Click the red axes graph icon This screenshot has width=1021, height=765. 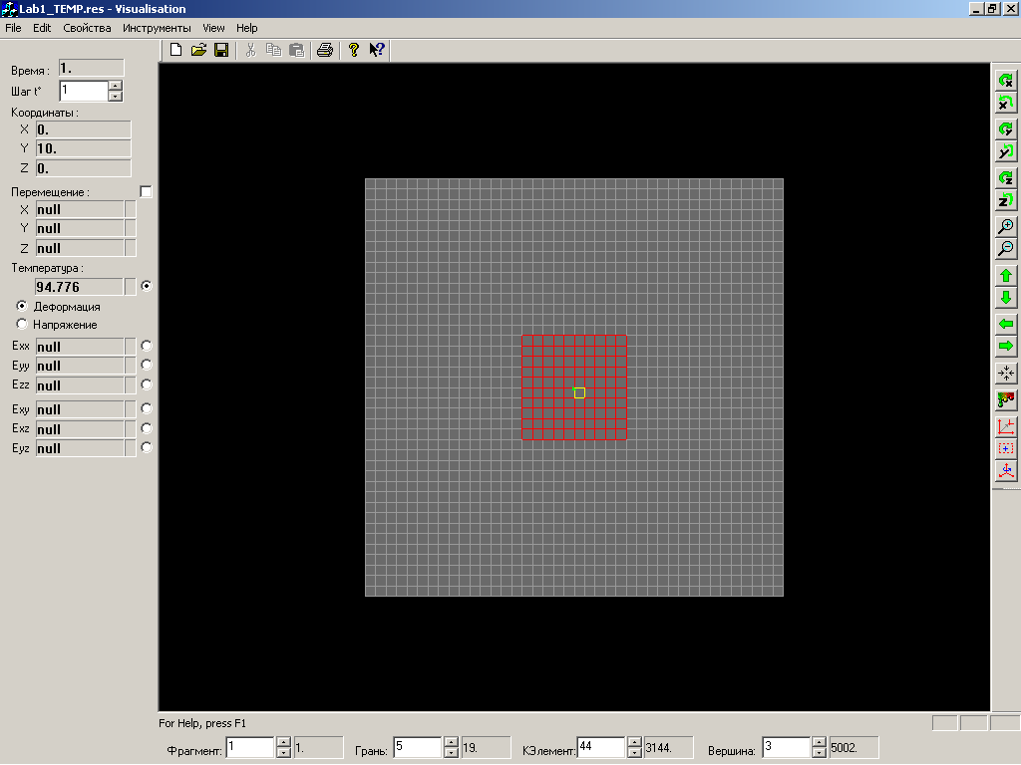1006,426
